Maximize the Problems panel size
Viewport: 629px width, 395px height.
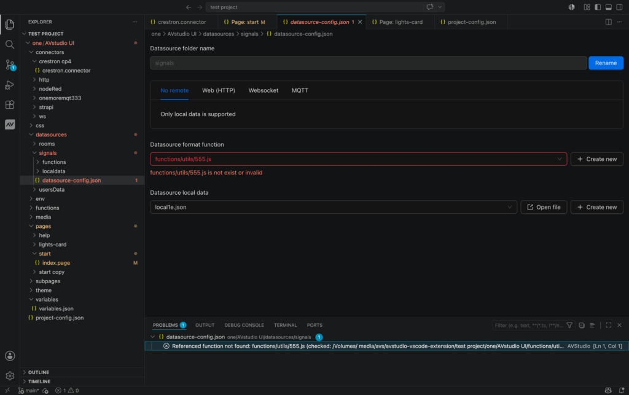[x=608, y=325]
